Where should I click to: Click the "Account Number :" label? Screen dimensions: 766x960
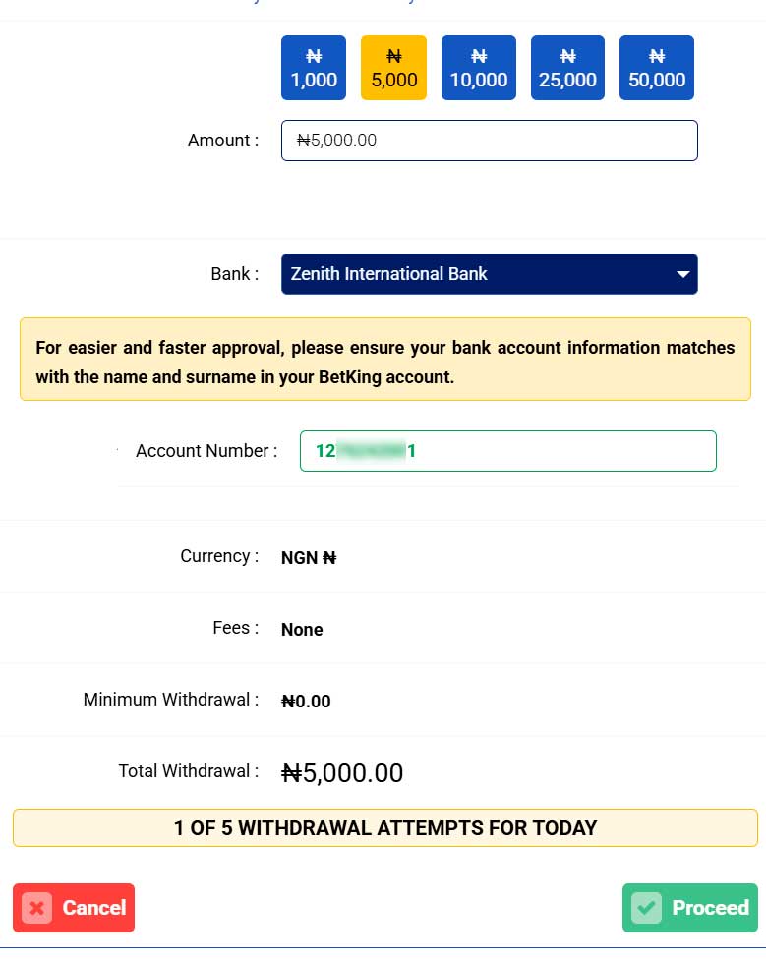point(206,451)
